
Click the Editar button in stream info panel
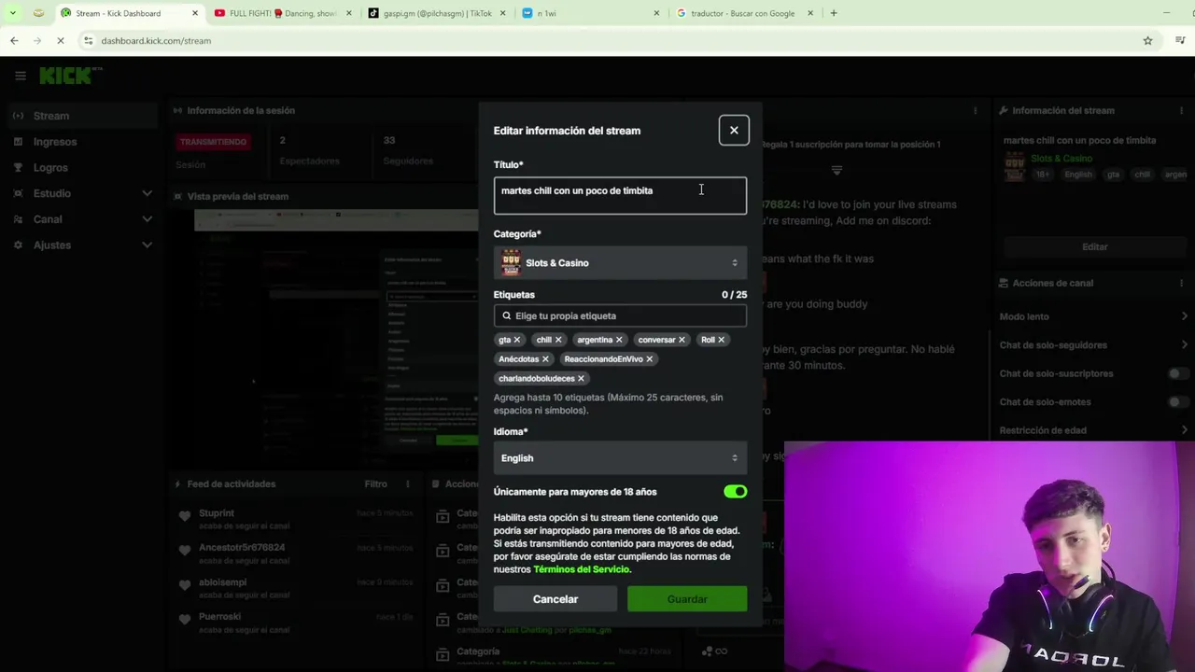pos(1094,246)
